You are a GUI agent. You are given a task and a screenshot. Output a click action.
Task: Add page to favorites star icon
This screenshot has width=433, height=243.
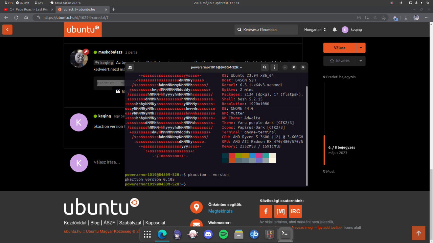tap(383, 17)
